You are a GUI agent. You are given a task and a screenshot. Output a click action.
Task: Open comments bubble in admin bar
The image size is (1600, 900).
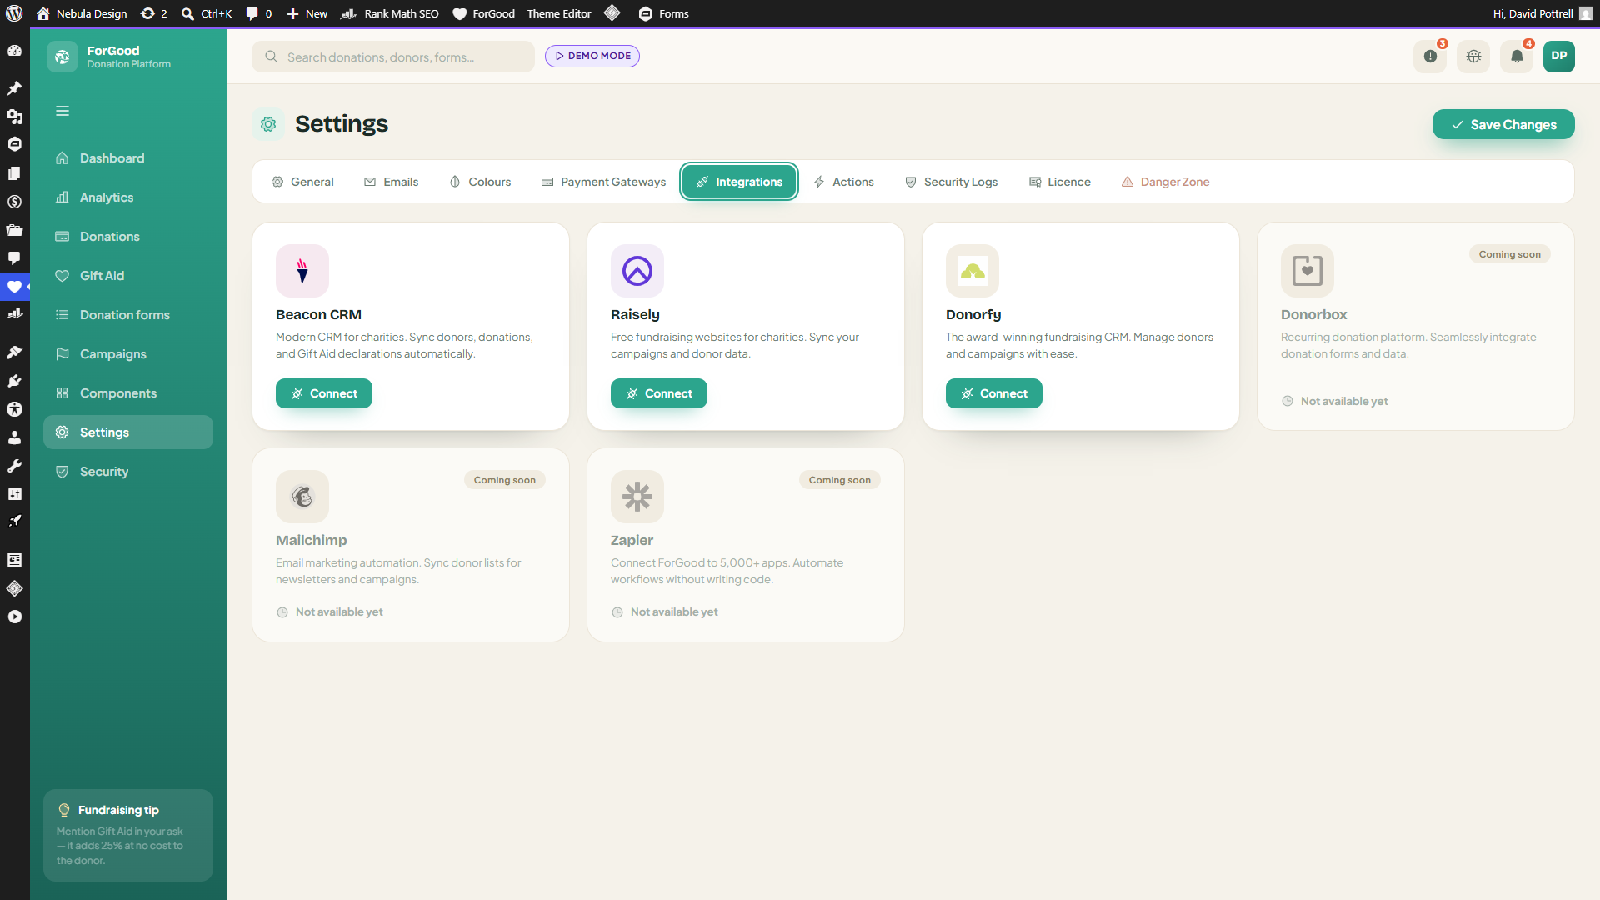point(259,13)
